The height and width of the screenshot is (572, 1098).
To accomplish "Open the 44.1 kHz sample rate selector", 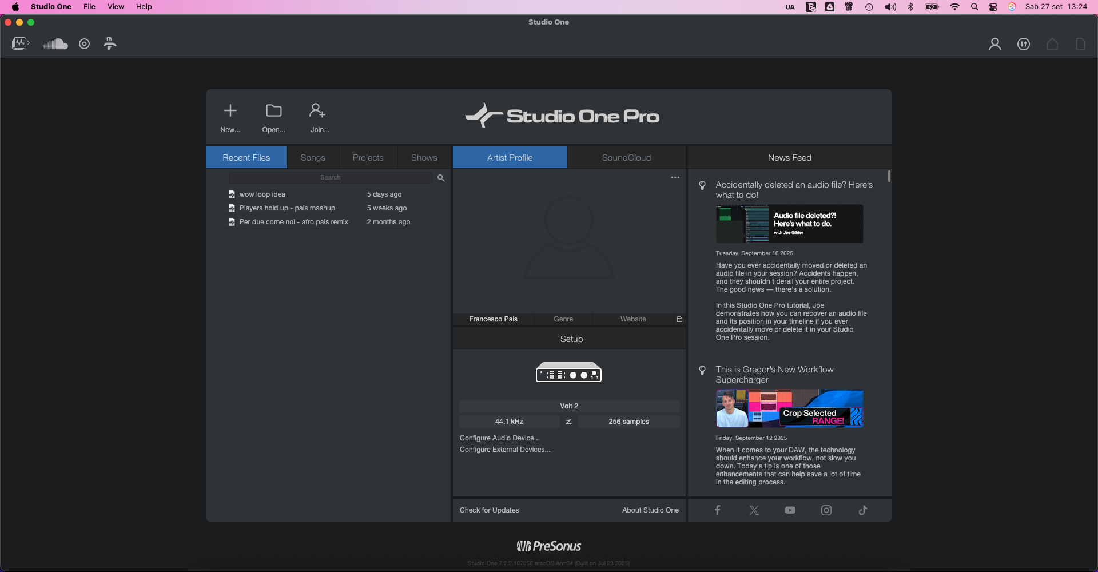I will 509,422.
